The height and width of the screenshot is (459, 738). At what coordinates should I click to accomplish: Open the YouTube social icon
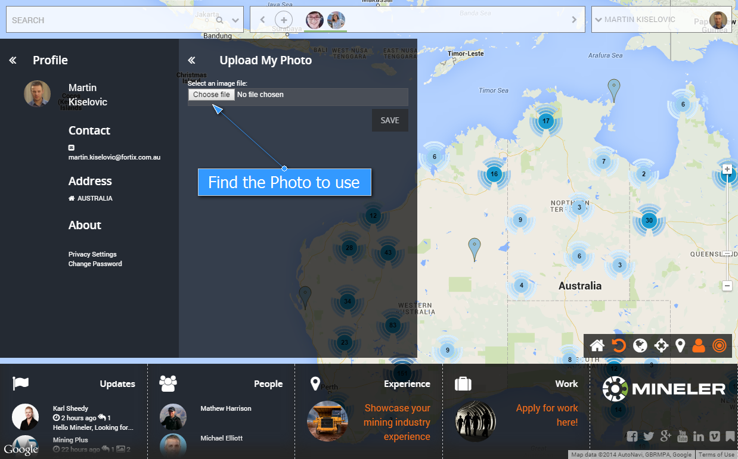(683, 436)
